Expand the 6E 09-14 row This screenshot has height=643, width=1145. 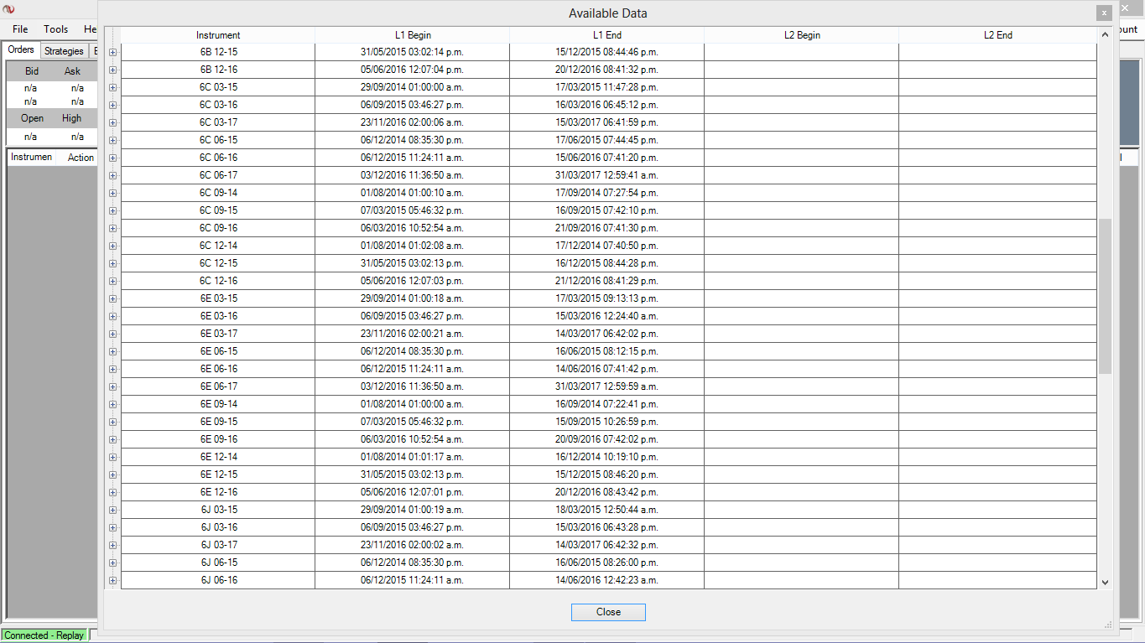112,404
